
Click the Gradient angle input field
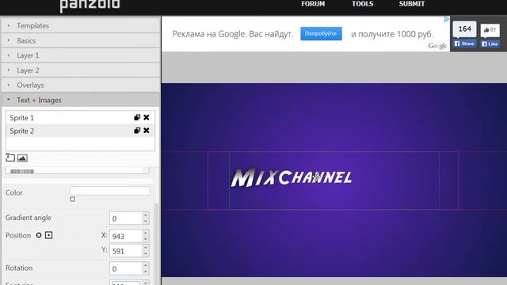pos(125,218)
